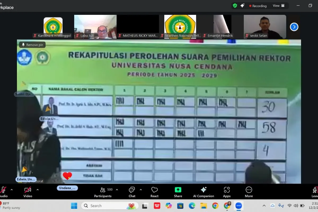
Task: Expand the Chat options caret
Action: tap(141, 190)
